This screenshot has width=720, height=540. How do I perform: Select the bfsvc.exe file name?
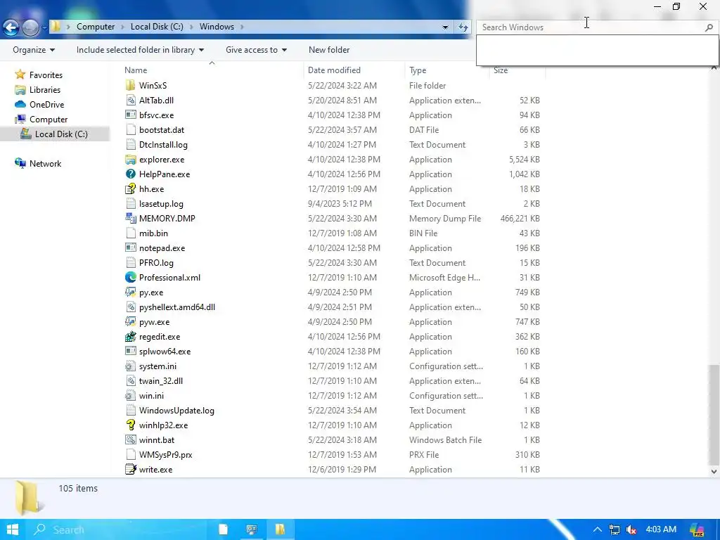156,115
